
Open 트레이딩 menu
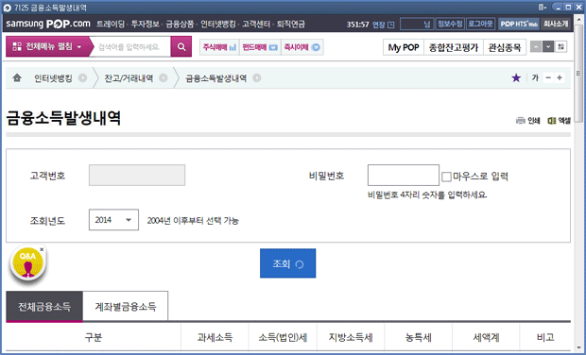click(x=111, y=24)
